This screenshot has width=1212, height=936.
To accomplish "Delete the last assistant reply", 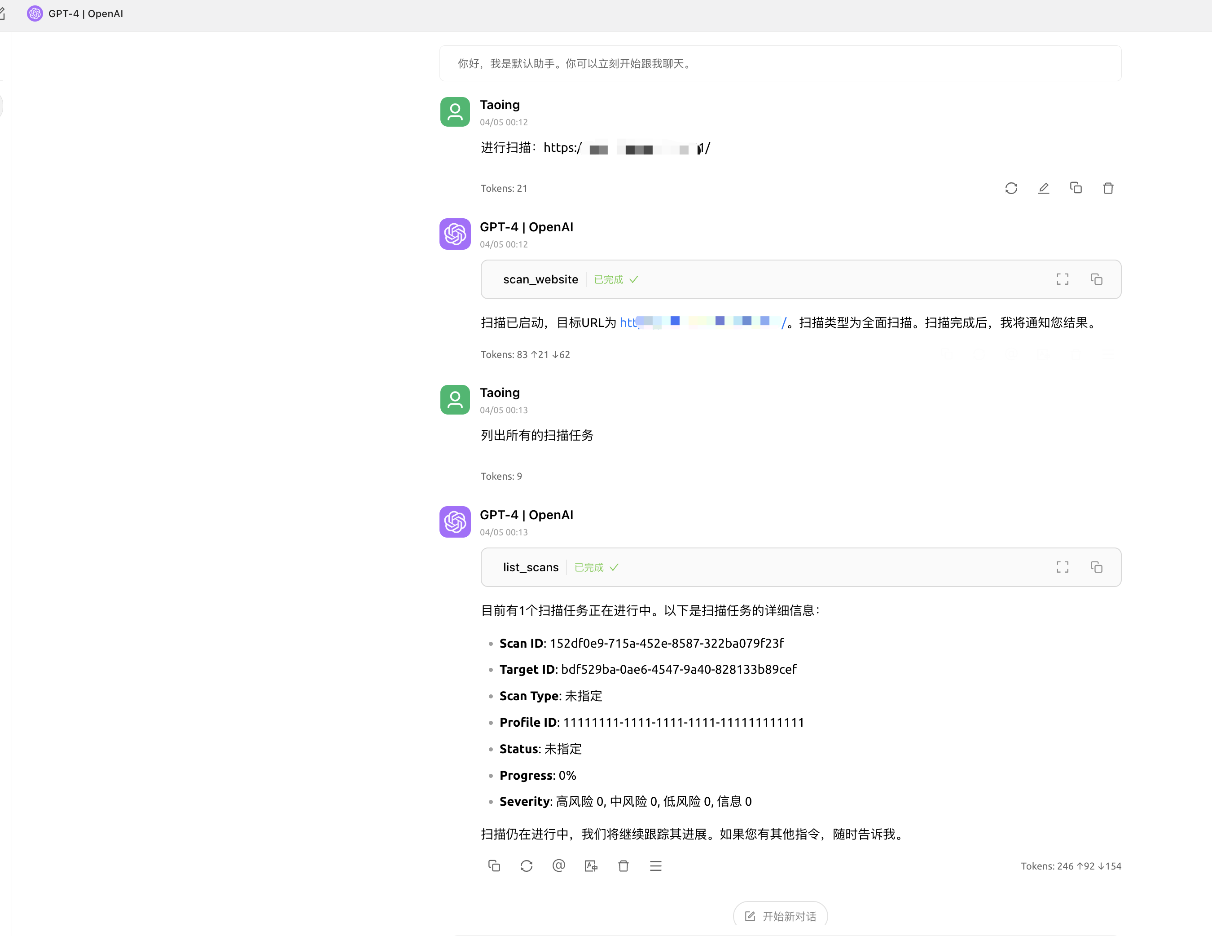I will coord(623,865).
